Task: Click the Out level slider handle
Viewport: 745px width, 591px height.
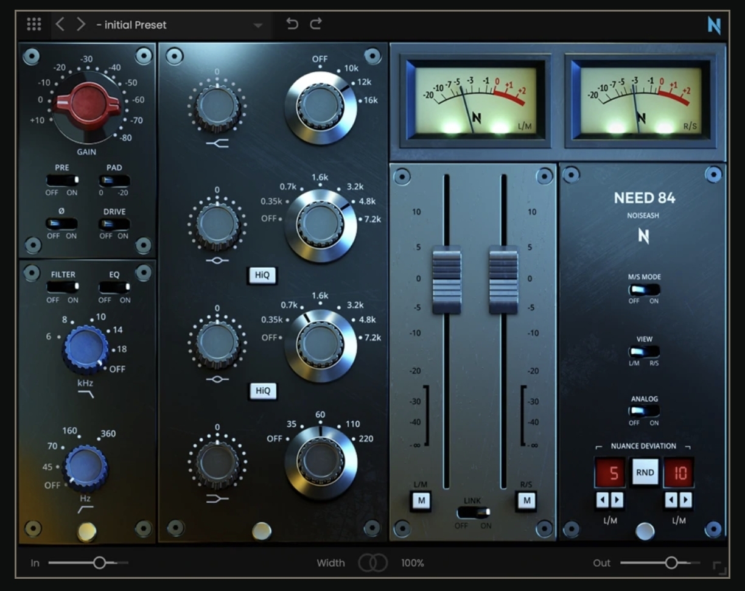Action: (671, 563)
